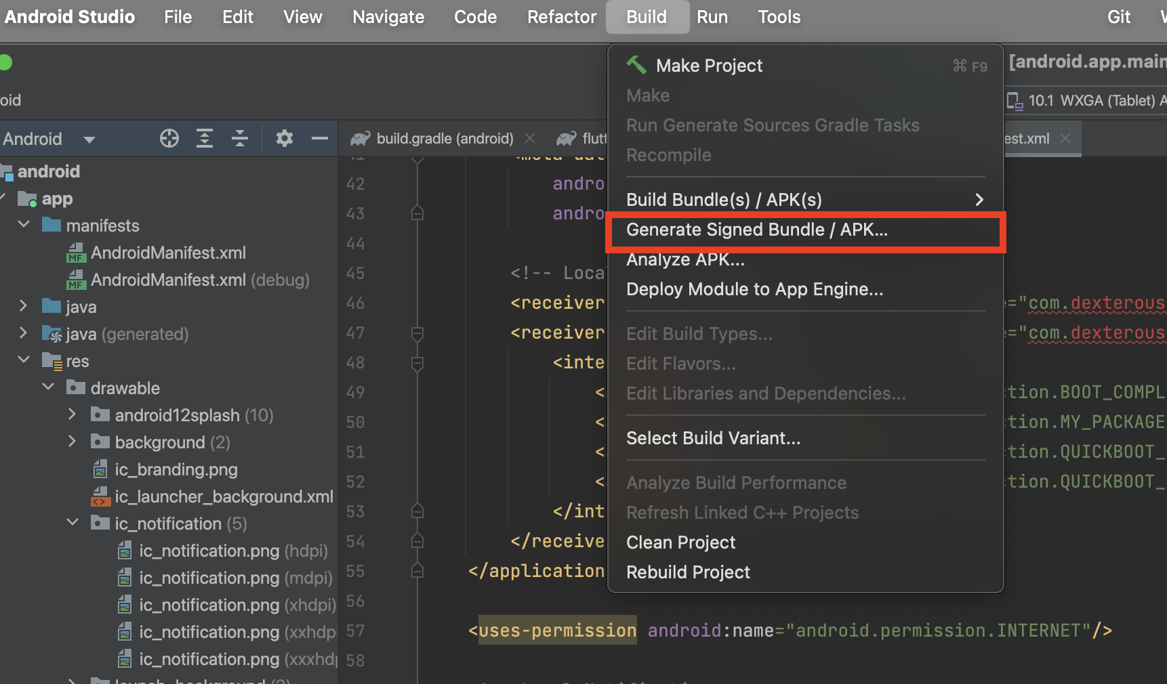Screen dimensions: 1167x684
Task: Click the debug AndroidManifest.xml file icon
Action: (x=76, y=280)
